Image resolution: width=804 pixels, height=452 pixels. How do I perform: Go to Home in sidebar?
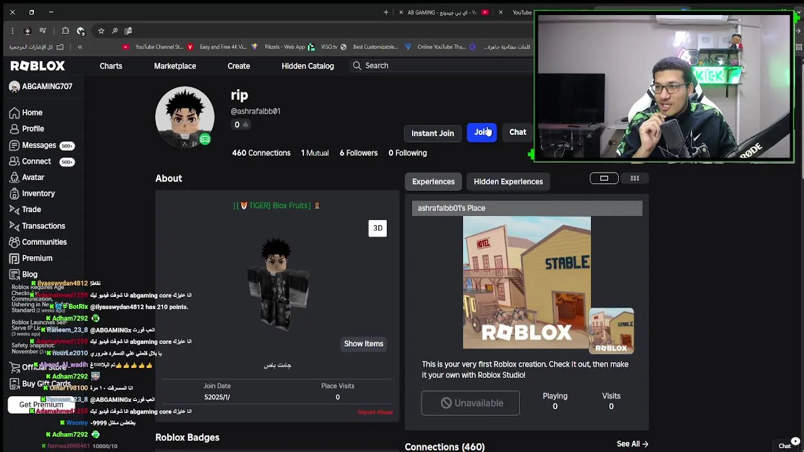(x=26, y=113)
